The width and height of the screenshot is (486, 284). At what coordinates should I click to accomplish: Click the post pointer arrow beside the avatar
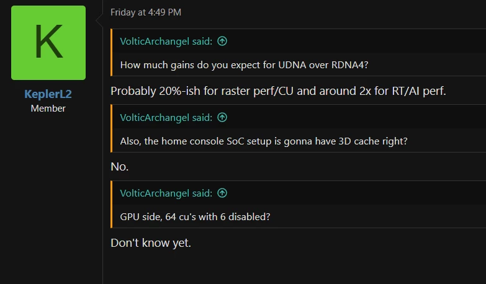(99, 21)
